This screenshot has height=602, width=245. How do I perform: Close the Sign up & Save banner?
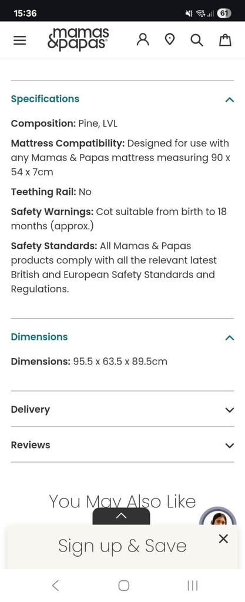click(223, 539)
